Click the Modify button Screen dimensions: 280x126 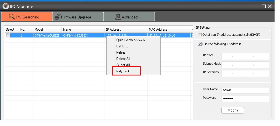pyautogui.click(x=233, y=110)
